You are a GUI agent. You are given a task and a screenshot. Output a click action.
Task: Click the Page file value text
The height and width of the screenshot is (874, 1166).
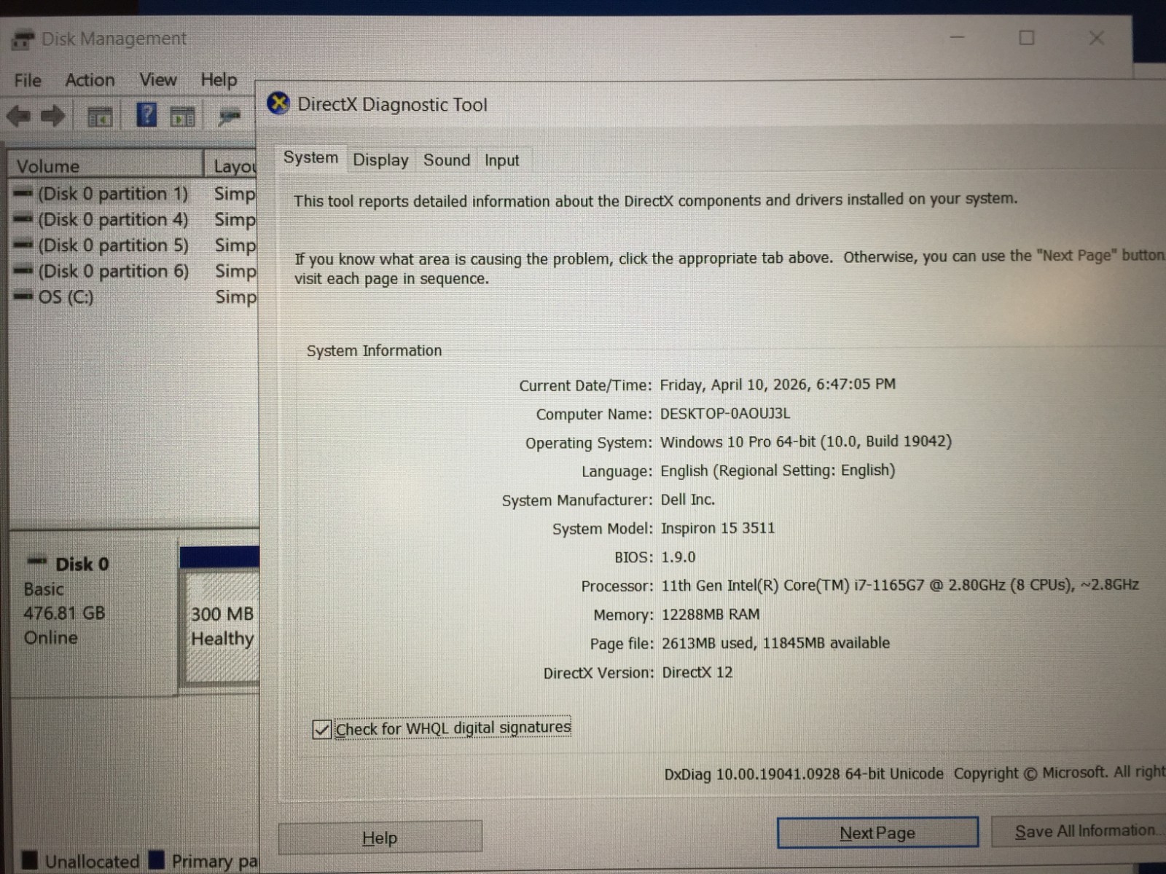pos(775,643)
